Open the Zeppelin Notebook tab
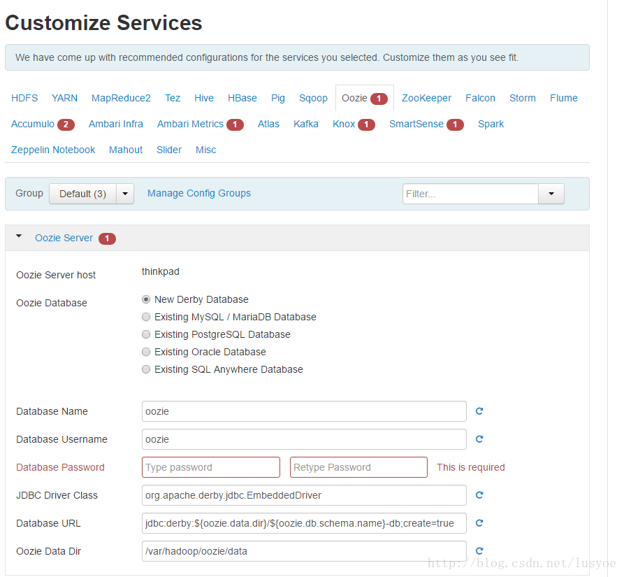This screenshot has height=577, width=624. tap(53, 150)
